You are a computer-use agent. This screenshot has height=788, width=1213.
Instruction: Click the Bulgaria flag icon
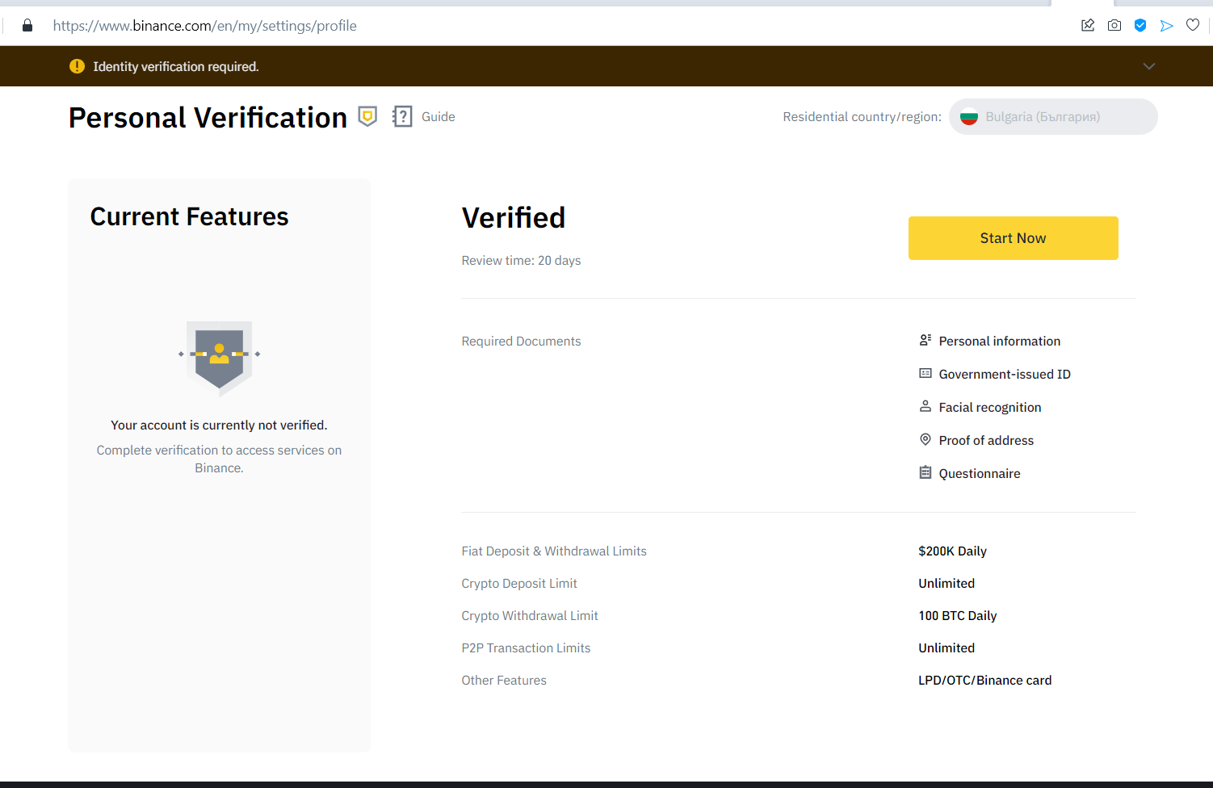[969, 117]
